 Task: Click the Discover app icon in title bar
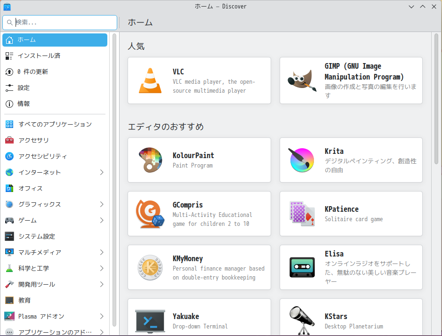(7, 7)
